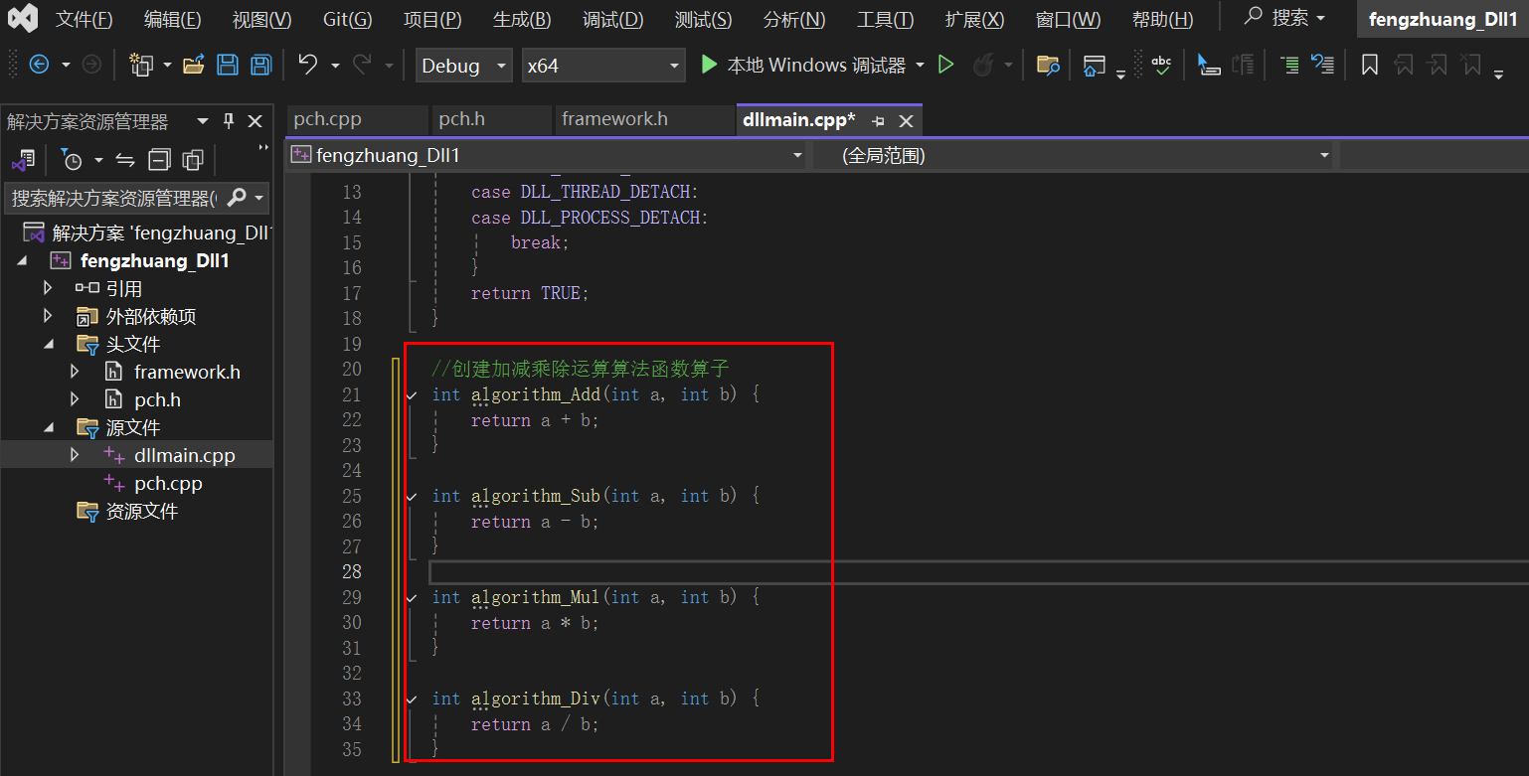Click the new project icon

(x=141, y=66)
